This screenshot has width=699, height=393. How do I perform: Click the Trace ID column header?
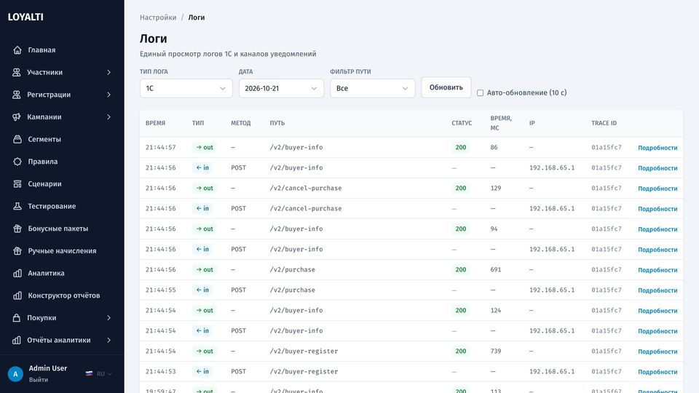(604, 123)
